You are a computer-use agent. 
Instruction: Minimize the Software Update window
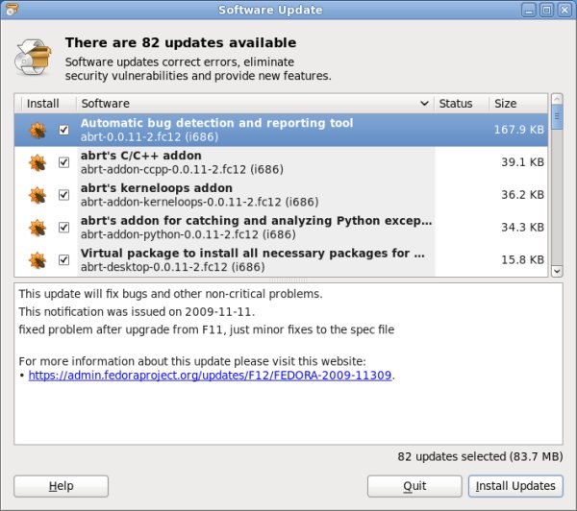pos(529,10)
